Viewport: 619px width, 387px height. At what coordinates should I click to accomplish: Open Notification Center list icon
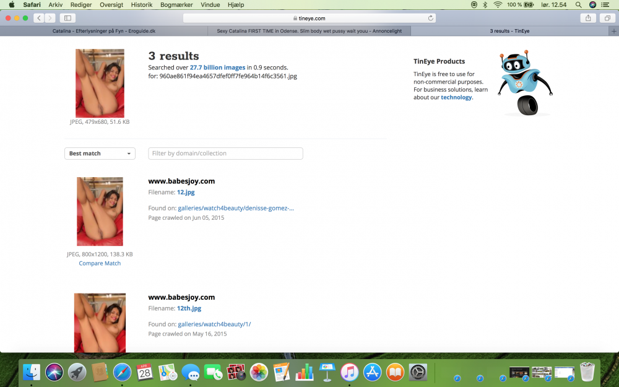click(605, 5)
